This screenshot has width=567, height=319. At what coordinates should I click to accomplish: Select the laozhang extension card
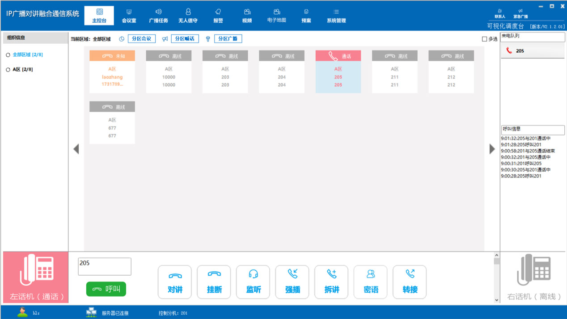tap(112, 71)
